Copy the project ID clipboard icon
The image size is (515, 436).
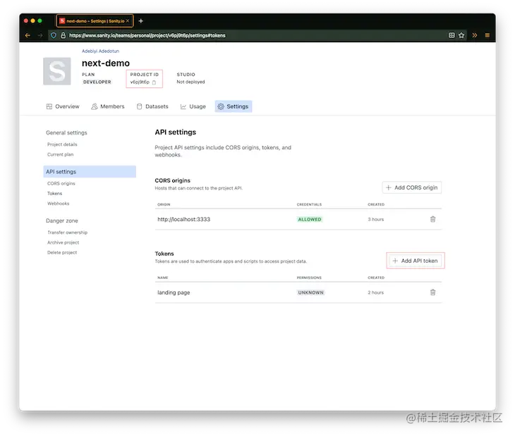pyautogui.click(x=154, y=82)
